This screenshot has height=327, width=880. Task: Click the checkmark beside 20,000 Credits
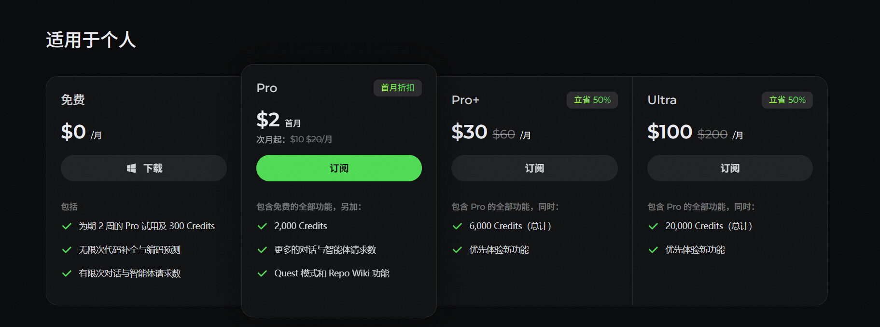(653, 226)
